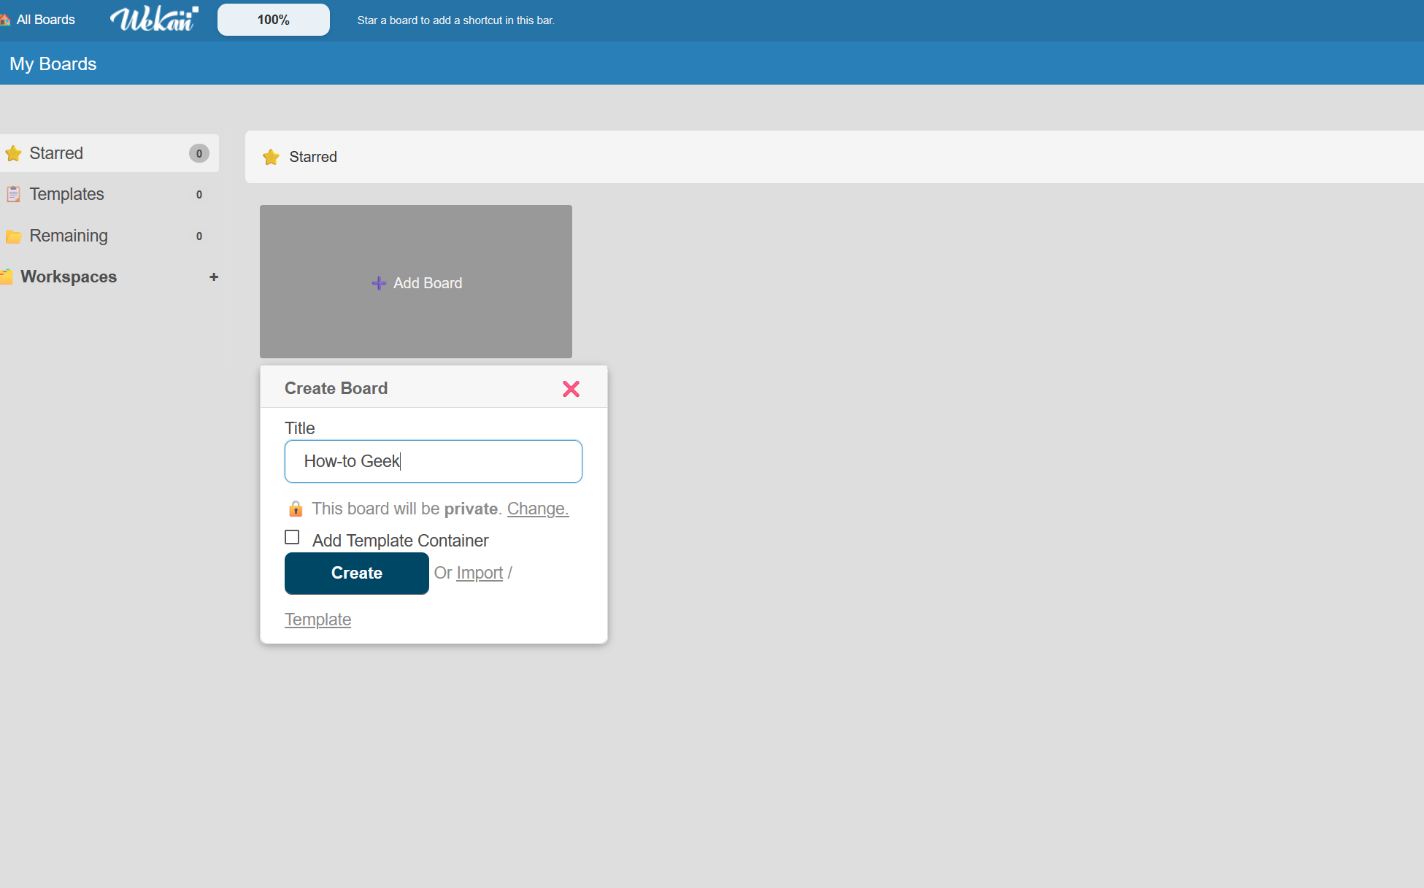Click the My Boards heading
The width and height of the screenshot is (1424, 888).
tap(53, 63)
